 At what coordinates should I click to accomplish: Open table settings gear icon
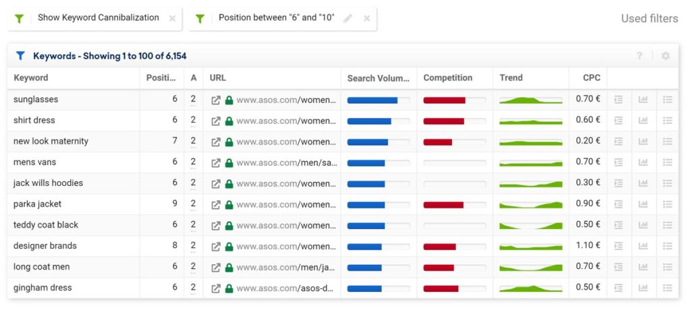pos(665,56)
